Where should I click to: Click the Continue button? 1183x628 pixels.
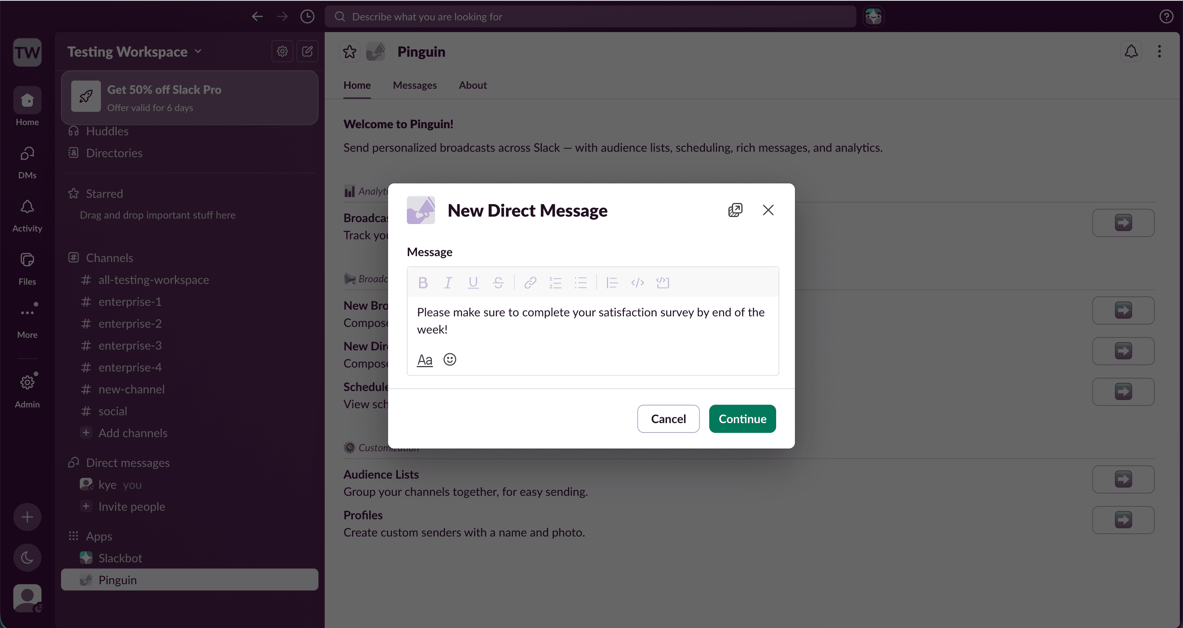coord(742,419)
